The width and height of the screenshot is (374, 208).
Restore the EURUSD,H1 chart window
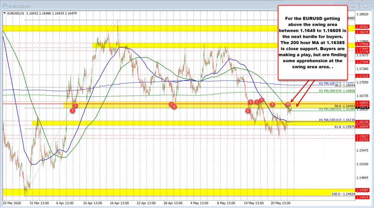(x=353, y=6)
